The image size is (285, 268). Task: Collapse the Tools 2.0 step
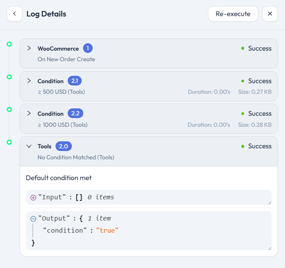coord(29,146)
